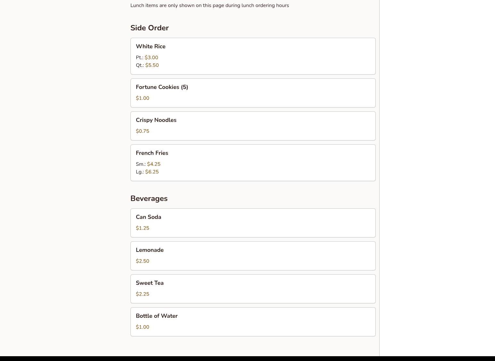
Task: Click the lunch ordering hours notice text
Action: point(209,5)
